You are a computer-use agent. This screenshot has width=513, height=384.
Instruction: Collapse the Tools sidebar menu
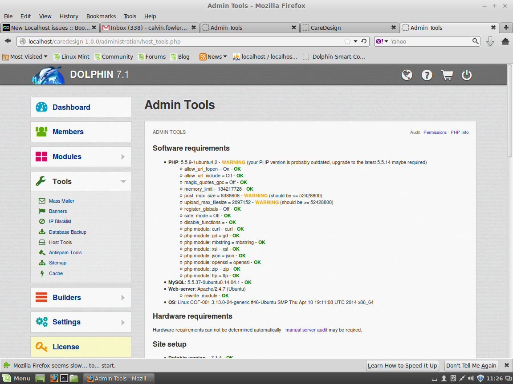click(x=81, y=181)
